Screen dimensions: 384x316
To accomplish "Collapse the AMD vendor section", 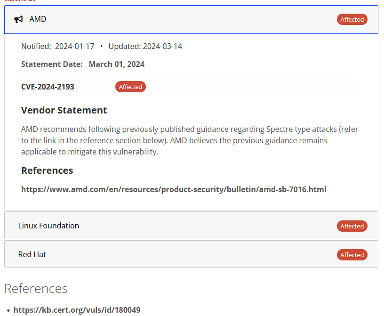I will pos(191,19).
